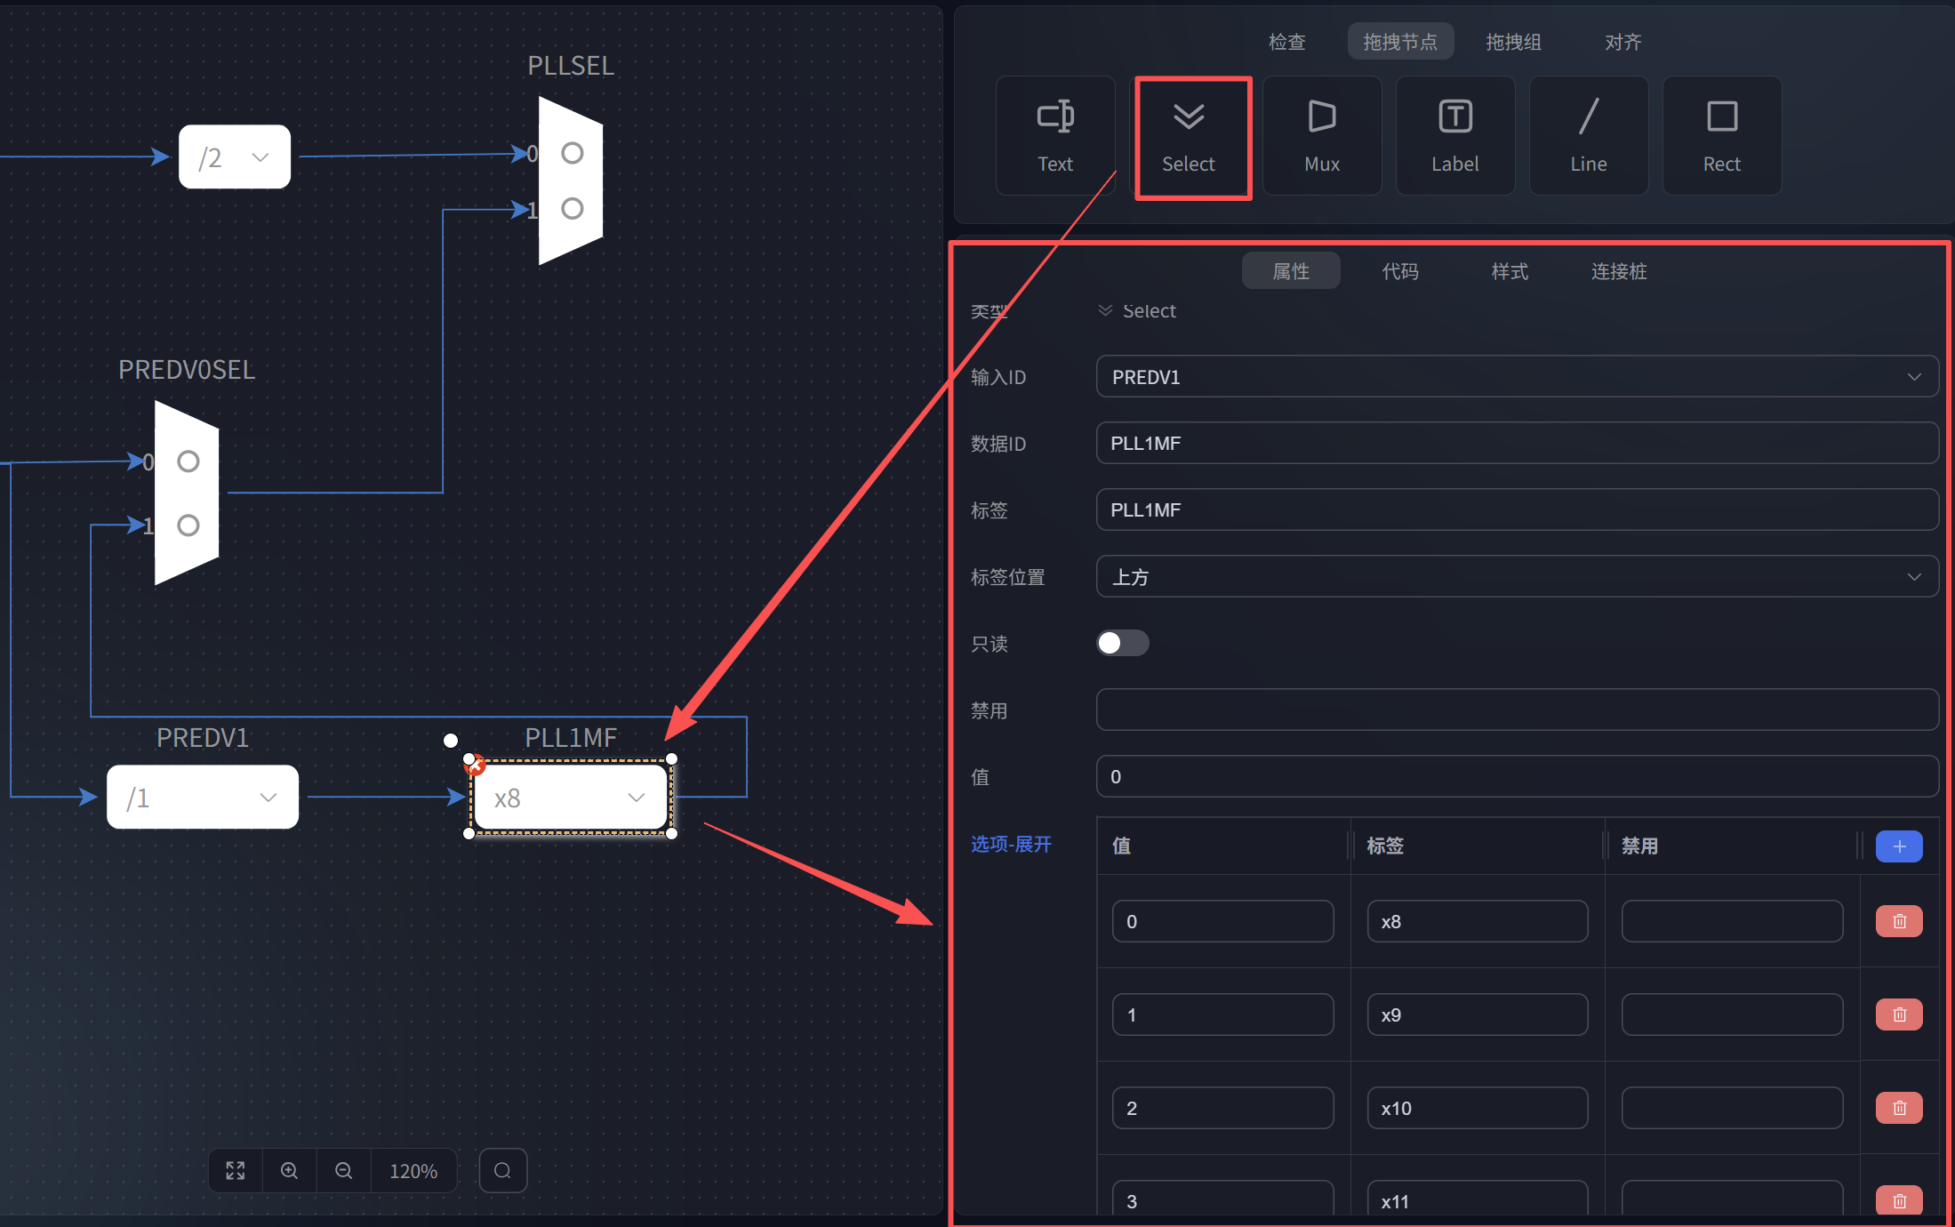
Task: Grab the rotation handle above PLL1MF node
Action: [451, 741]
